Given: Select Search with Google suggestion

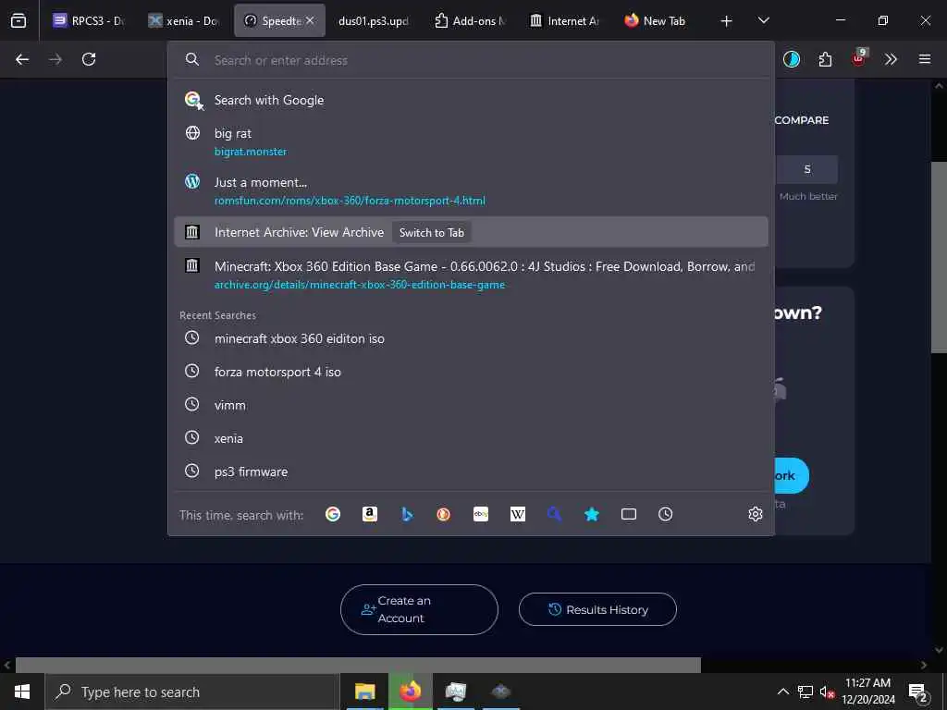Looking at the screenshot, I should coord(471,100).
